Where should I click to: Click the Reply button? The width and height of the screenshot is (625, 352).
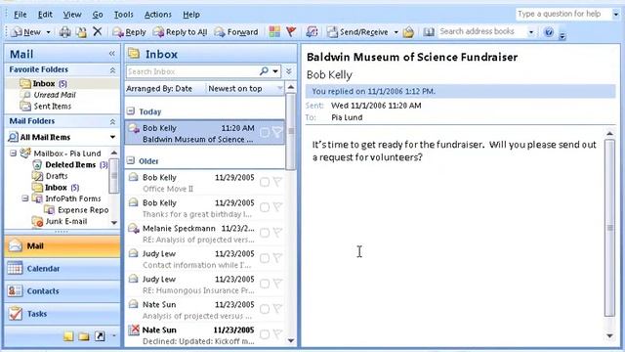[129, 32]
